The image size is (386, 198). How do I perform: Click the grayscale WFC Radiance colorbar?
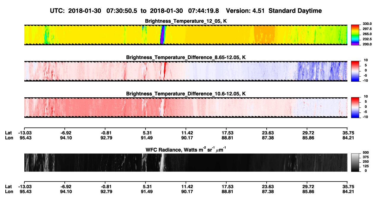(355, 162)
